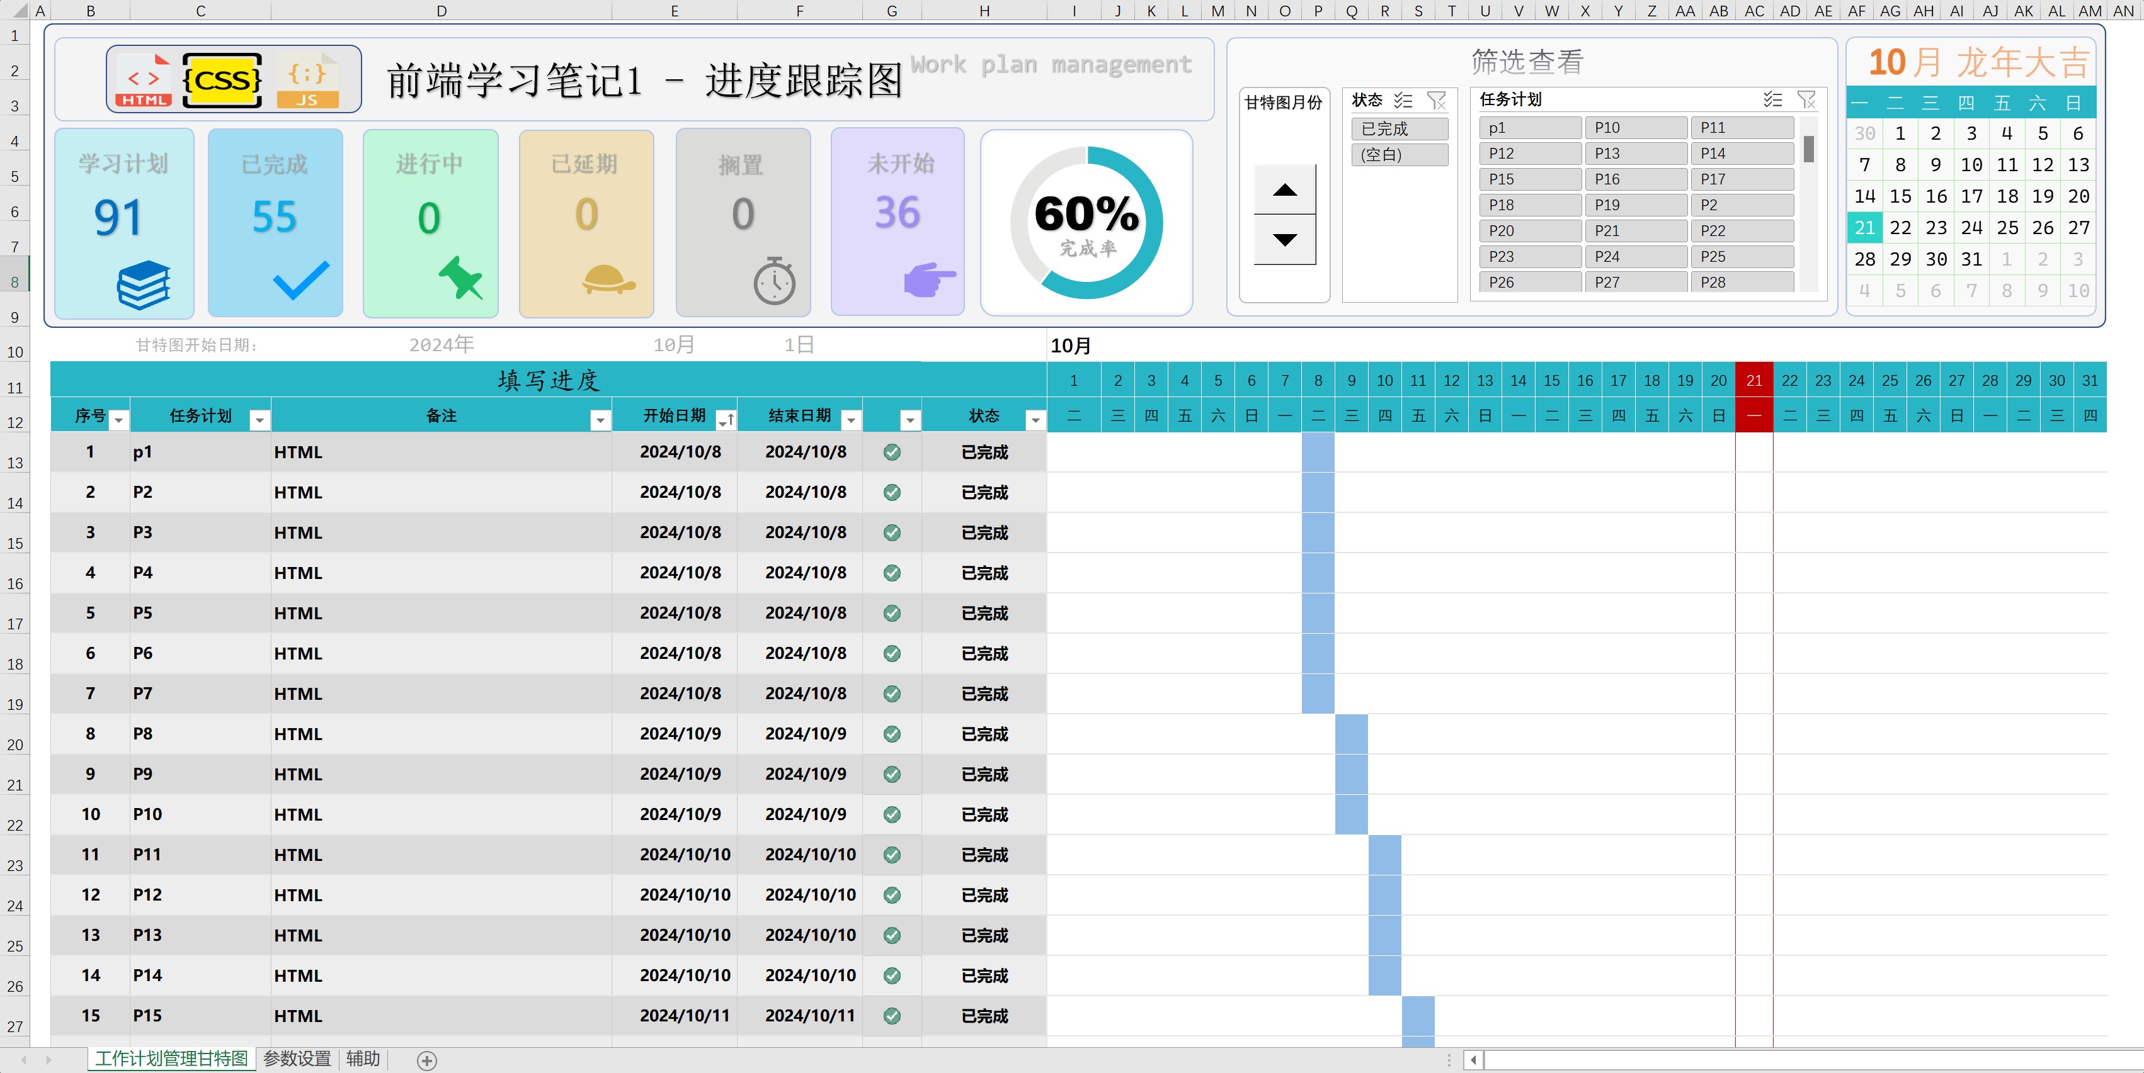Screen dimensions: 2144x1073
Task: Click sheet tab scroll right arrow
Action: coord(48,1060)
